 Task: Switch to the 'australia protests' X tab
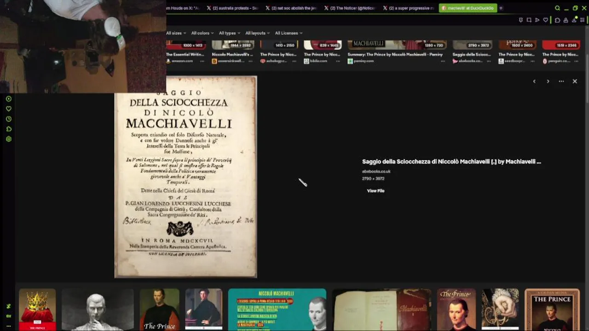point(232,8)
